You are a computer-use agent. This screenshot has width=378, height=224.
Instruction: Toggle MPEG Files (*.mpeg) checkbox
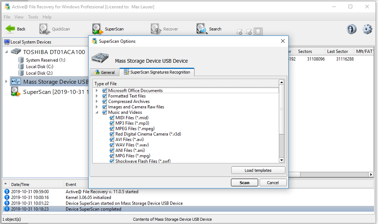112,128
